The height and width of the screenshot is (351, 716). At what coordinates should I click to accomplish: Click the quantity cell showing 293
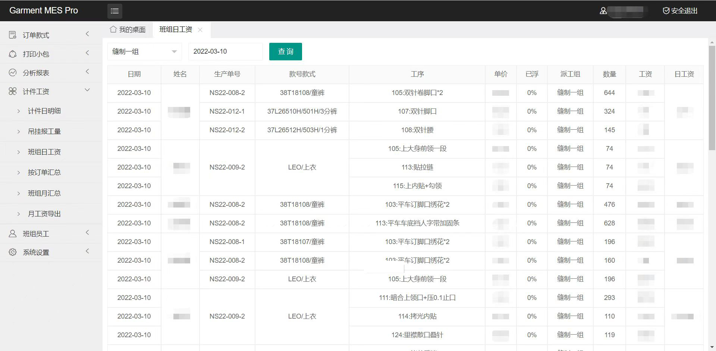609,298
